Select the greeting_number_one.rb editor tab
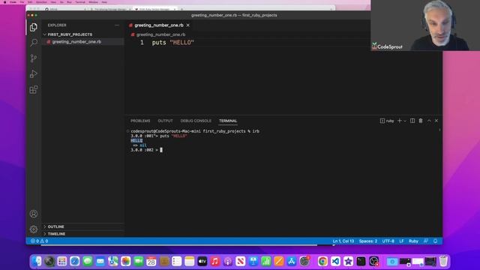 (x=159, y=25)
